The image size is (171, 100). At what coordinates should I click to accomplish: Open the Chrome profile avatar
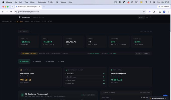(164, 12)
